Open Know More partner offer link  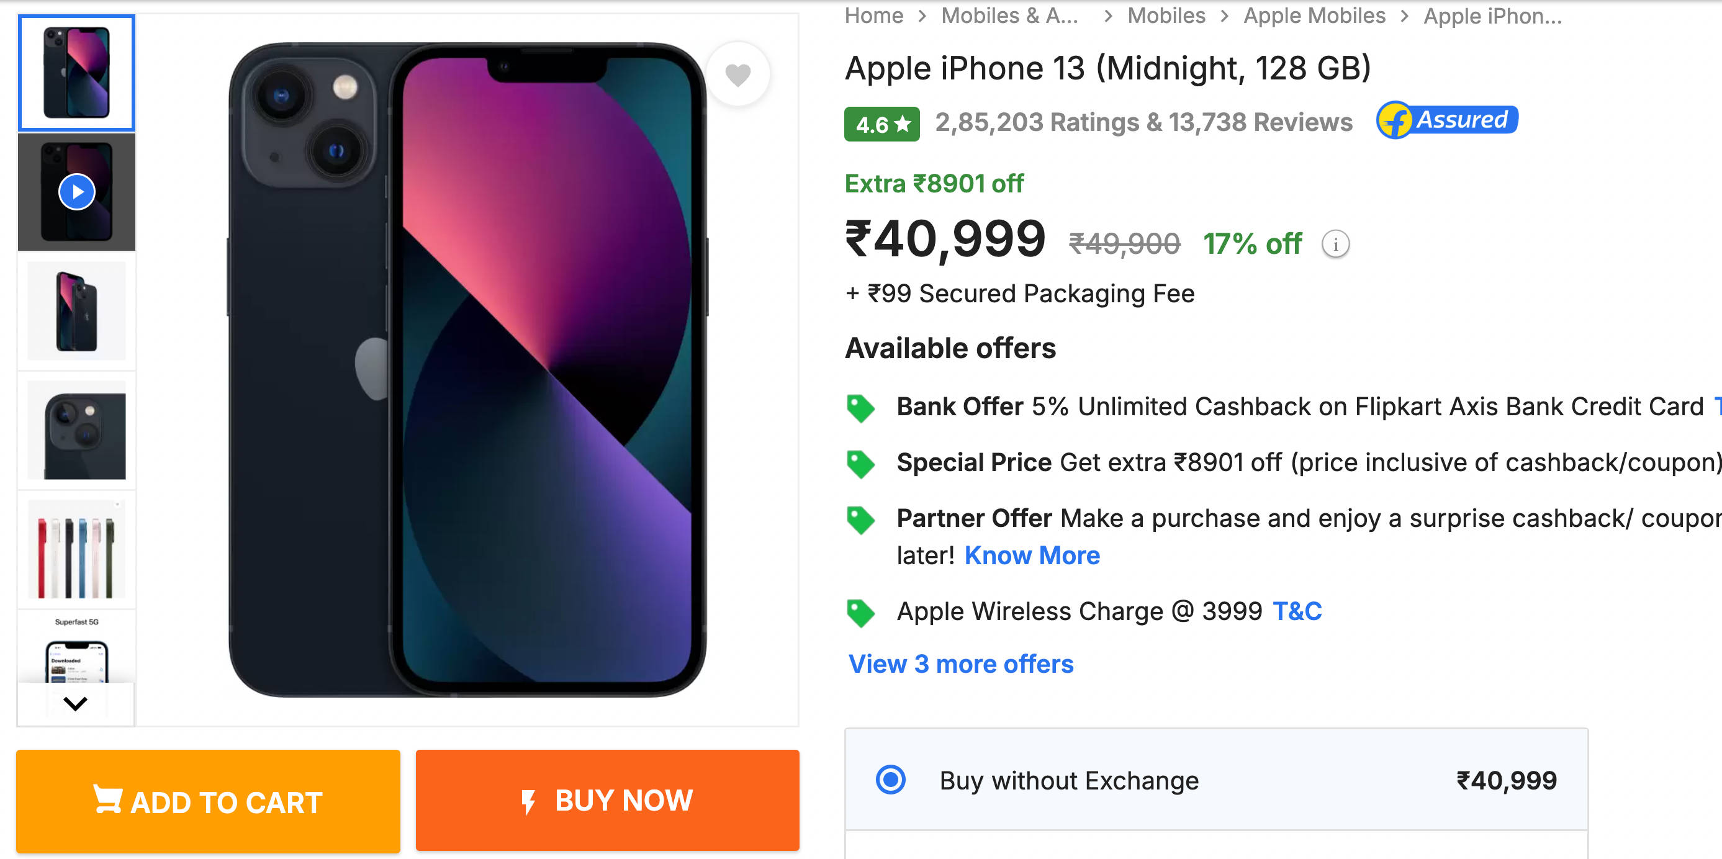[1032, 555]
